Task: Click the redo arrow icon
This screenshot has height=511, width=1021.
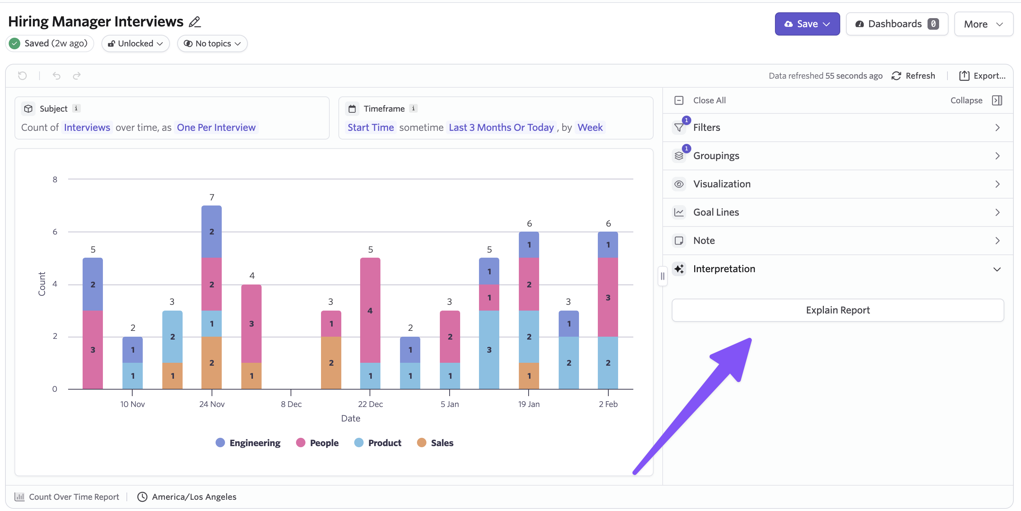Action: coord(77,75)
